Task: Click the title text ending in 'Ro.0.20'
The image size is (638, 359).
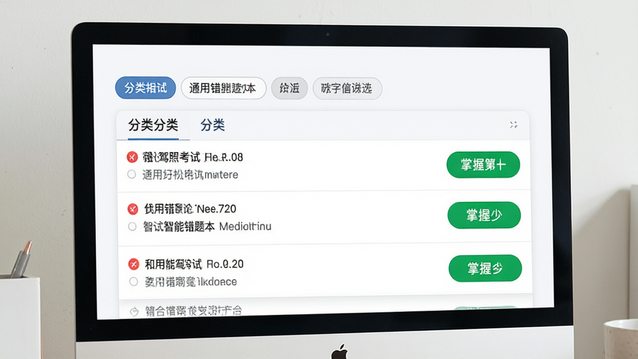Action: point(194,264)
